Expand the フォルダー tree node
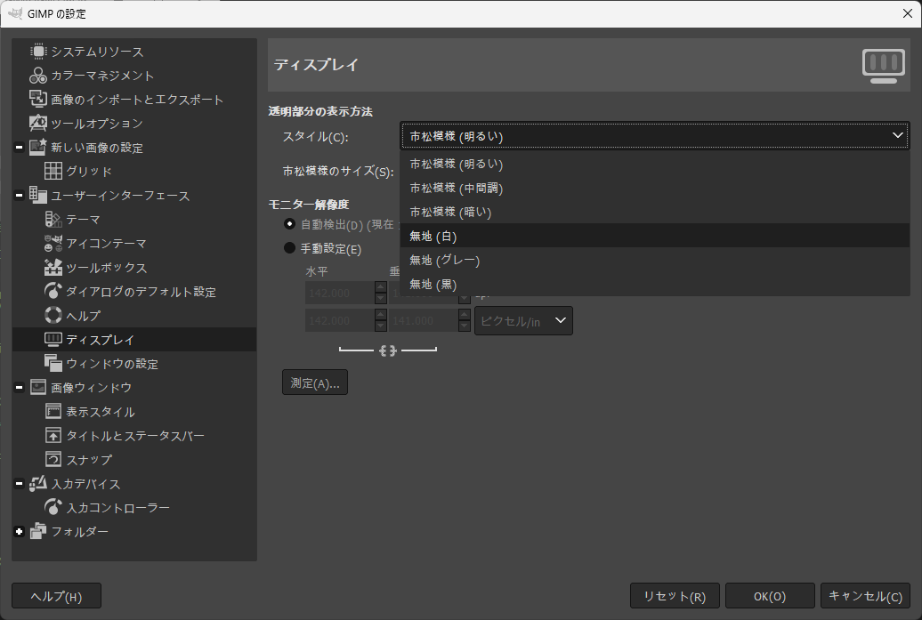The image size is (922, 620). coord(19,531)
